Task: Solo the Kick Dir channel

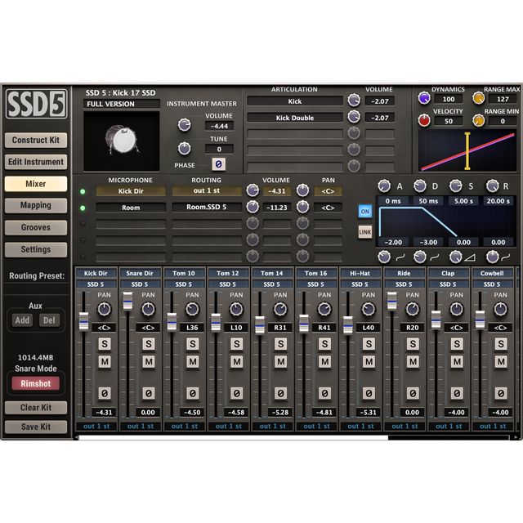Action: click(105, 344)
